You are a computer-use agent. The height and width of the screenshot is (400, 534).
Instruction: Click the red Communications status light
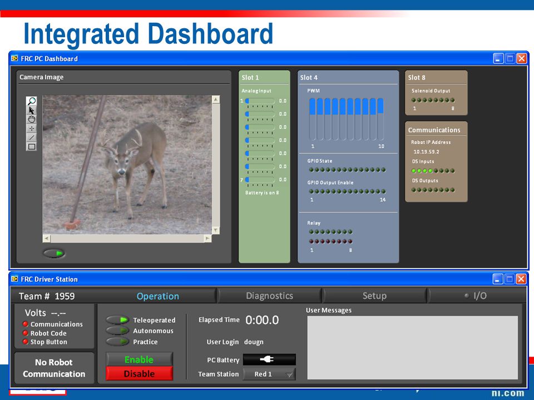pos(25,324)
